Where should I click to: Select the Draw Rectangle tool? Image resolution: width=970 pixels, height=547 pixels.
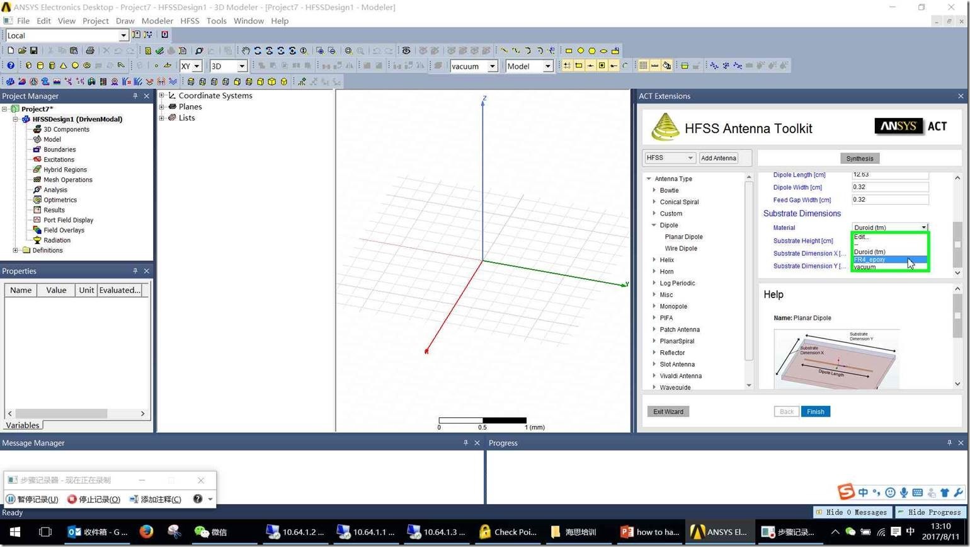[x=569, y=50]
